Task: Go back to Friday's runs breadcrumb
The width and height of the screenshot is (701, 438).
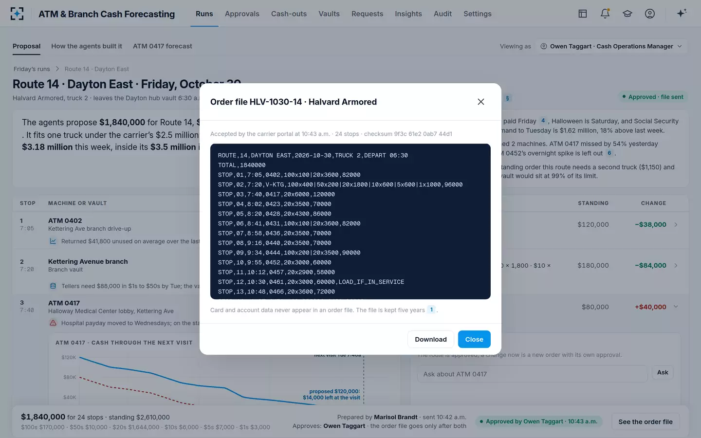Action: click(32, 69)
